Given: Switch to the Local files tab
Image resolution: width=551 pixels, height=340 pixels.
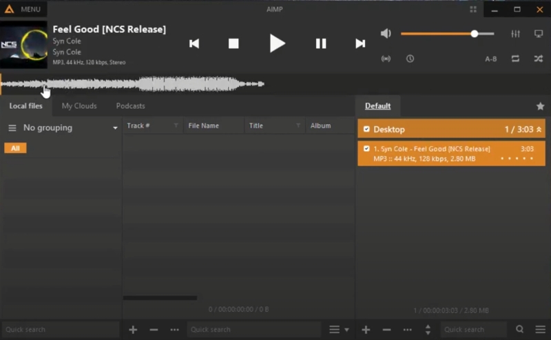Looking at the screenshot, I should coord(26,106).
